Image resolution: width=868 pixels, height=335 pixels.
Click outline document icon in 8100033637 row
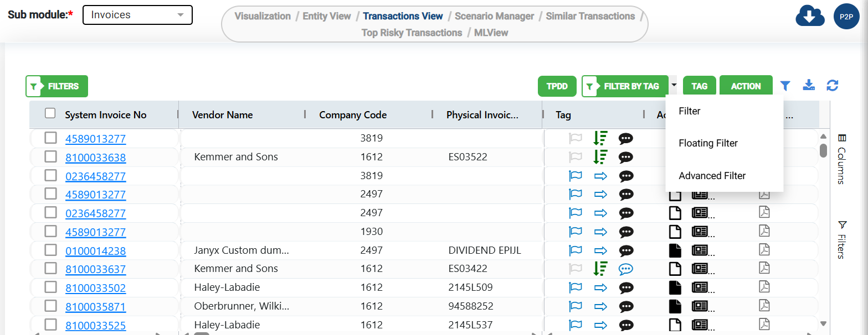tap(675, 269)
